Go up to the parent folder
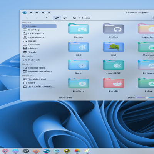Image resolution: width=154 pixels, height=154 pixels. 47,18
